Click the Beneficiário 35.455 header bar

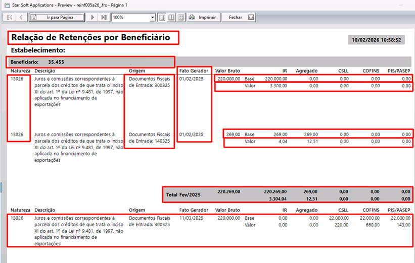[91, 62]
